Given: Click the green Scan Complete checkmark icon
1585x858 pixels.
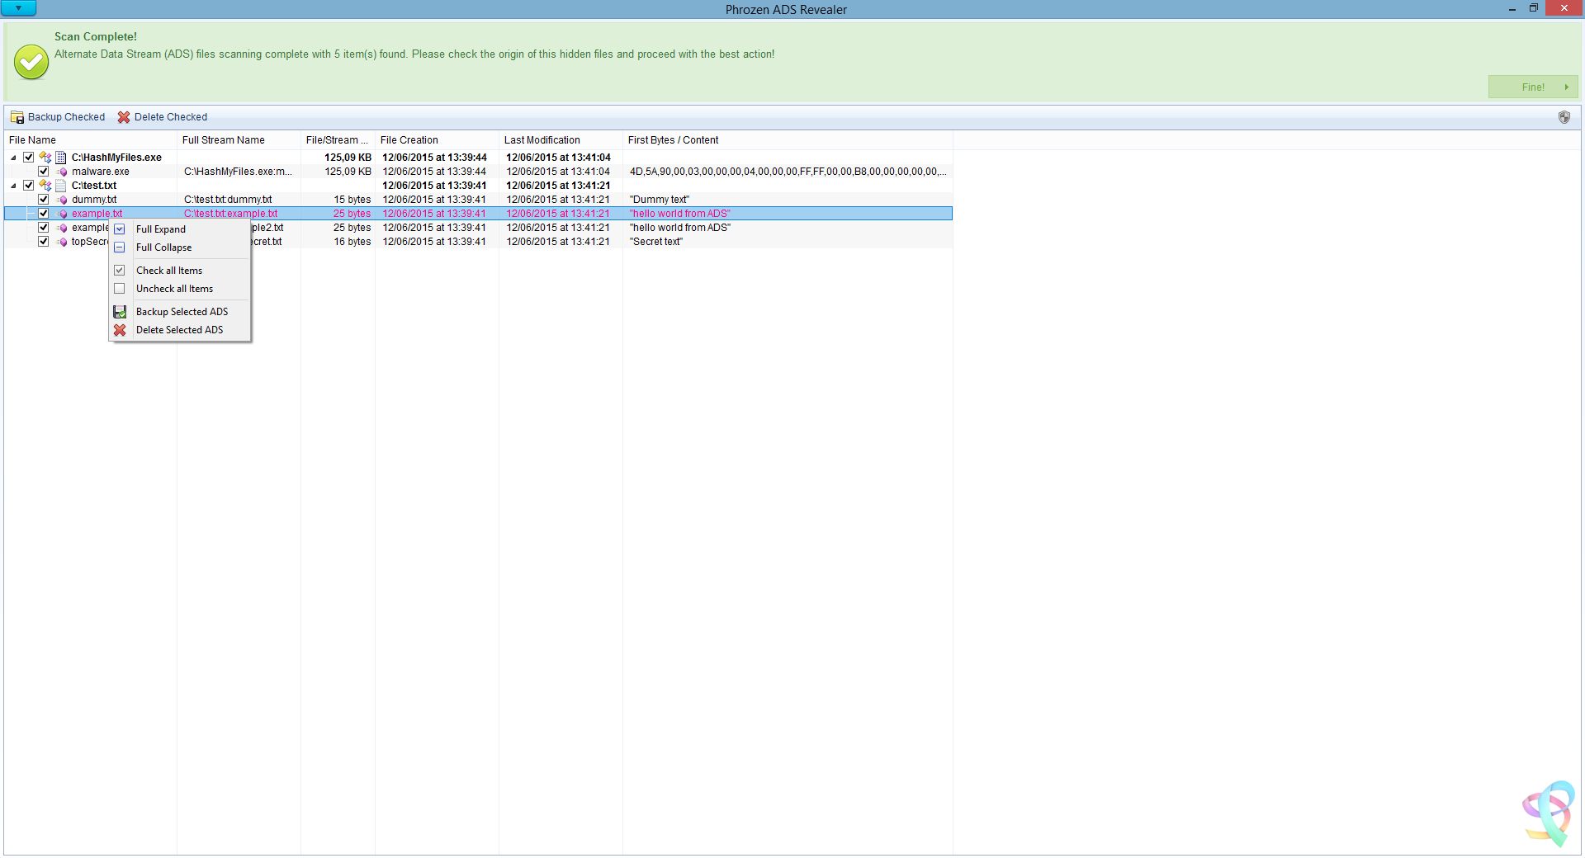Looking at the screenshot, I should tap(31, 62).
